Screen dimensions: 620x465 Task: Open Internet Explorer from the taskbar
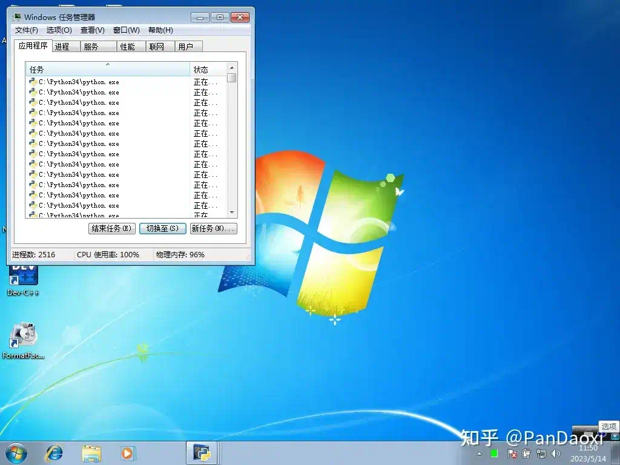click(54, 453)
